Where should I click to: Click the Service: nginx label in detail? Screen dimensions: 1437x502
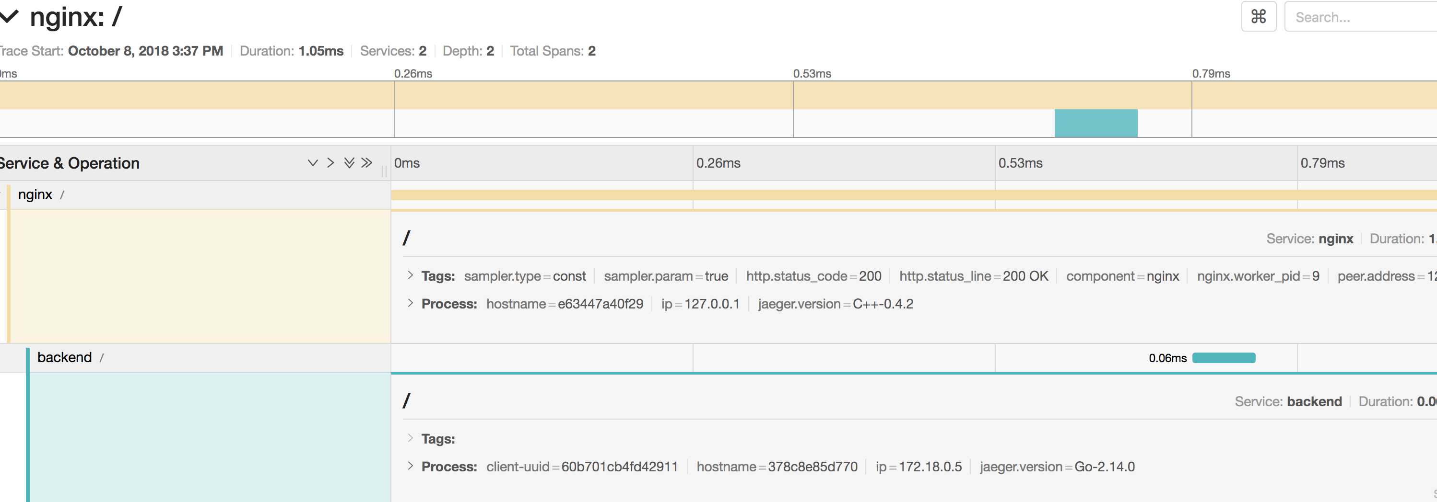tap(1309, 239)
